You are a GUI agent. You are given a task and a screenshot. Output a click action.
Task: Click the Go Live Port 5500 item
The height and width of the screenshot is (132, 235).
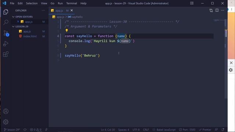pos(187,129)
